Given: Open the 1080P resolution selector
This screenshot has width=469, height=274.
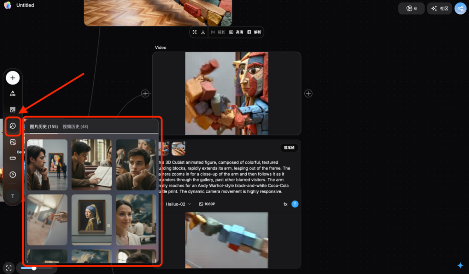Looking at the screenshot, I should point(207,204).
